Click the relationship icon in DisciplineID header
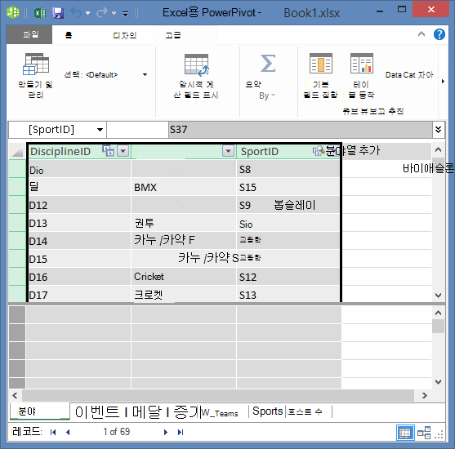 (x=109, y=151)
